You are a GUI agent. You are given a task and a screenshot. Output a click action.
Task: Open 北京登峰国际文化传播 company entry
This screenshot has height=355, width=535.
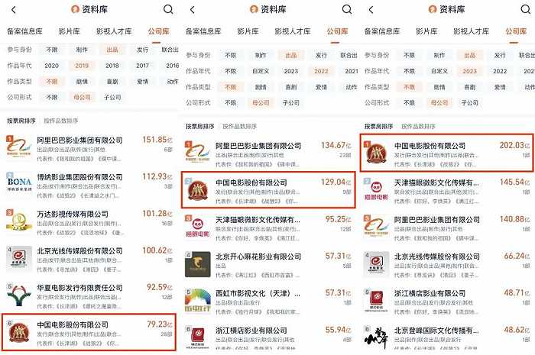click(x=447, y=339)
